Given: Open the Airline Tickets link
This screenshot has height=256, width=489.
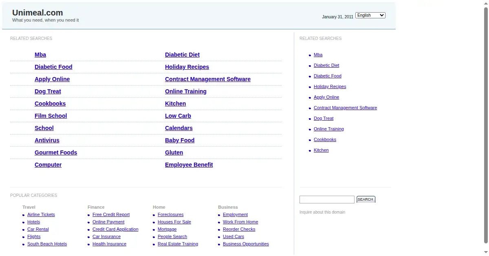Looking at the screenshot, I should (x=41, y=214).
